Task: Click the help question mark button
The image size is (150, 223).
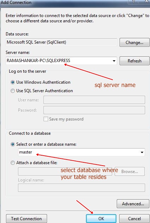Action: (133, 2)
